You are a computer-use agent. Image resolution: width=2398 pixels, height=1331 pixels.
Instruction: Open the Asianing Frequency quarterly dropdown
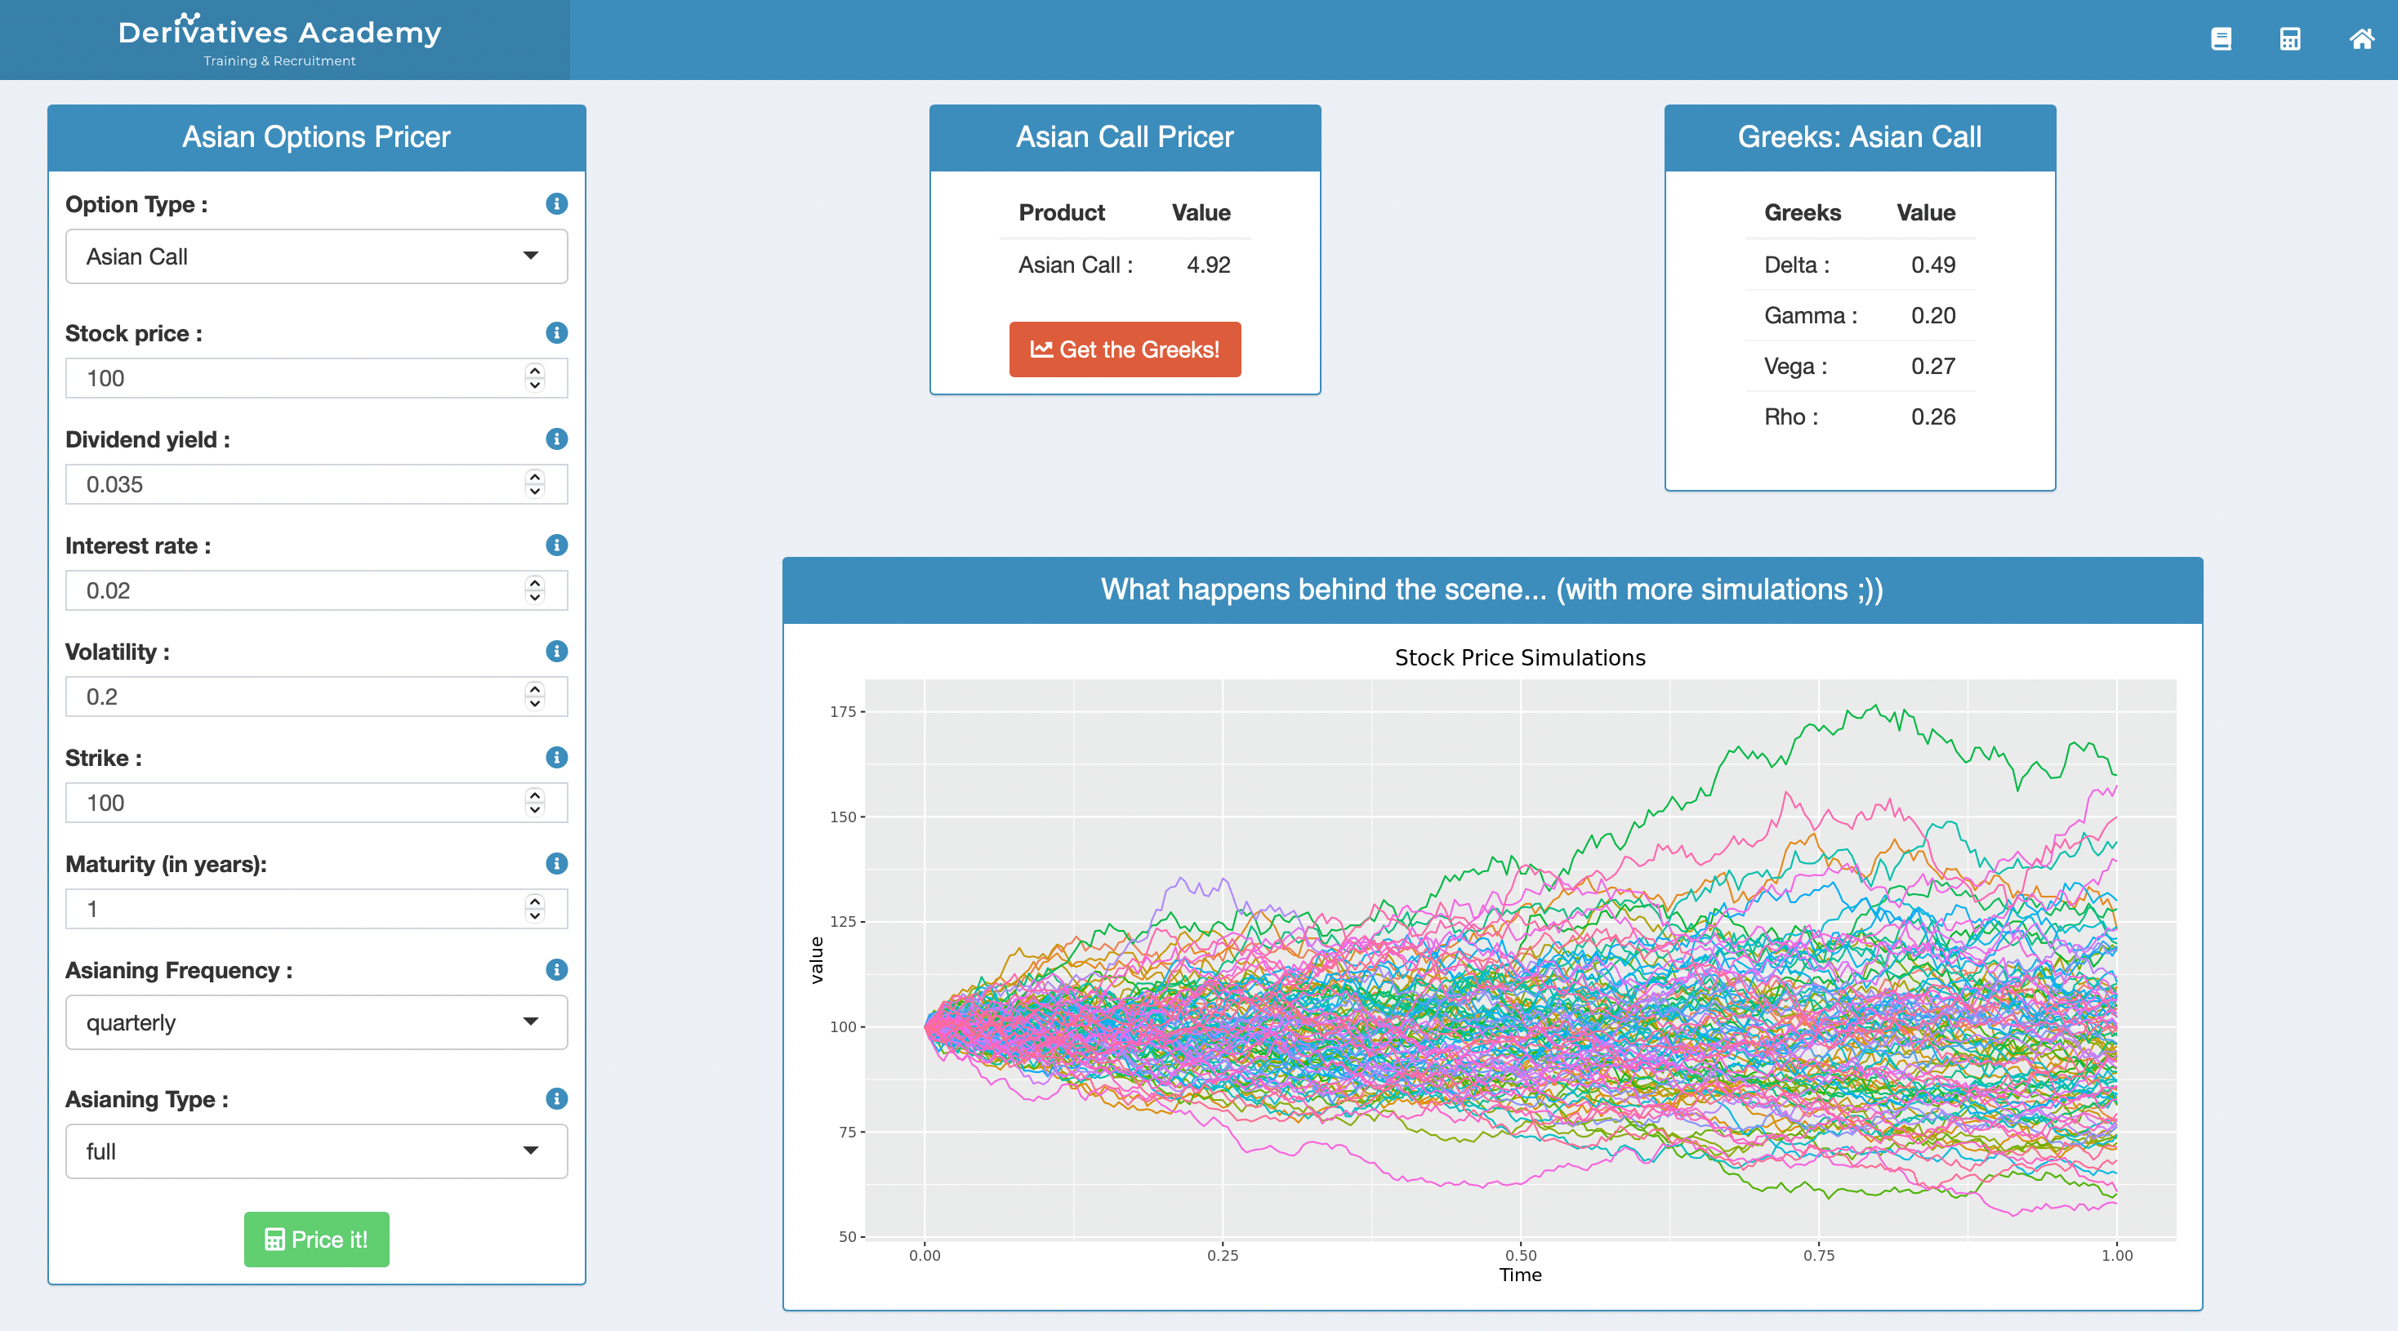coord(317,1023)
